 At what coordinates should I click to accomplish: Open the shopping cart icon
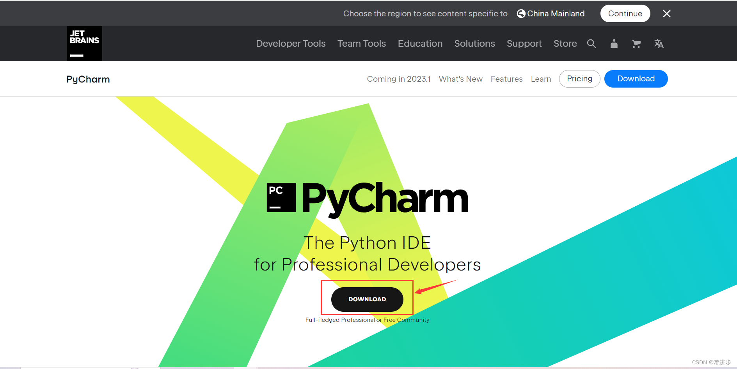(x=636, y=44)
